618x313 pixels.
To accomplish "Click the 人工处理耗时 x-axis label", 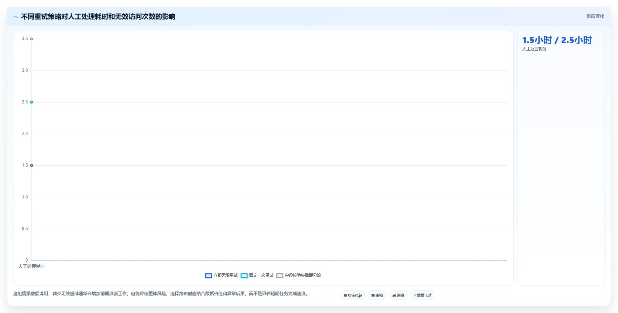I will [x=32, y=266].
